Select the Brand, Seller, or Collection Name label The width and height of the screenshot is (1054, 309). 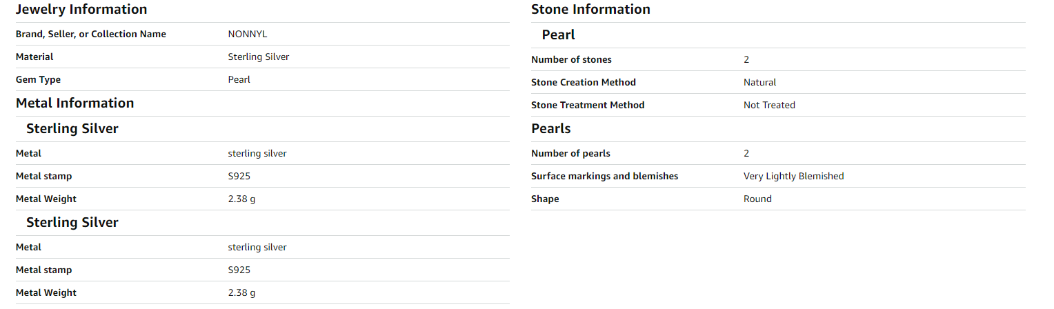[x=91, y=34]
